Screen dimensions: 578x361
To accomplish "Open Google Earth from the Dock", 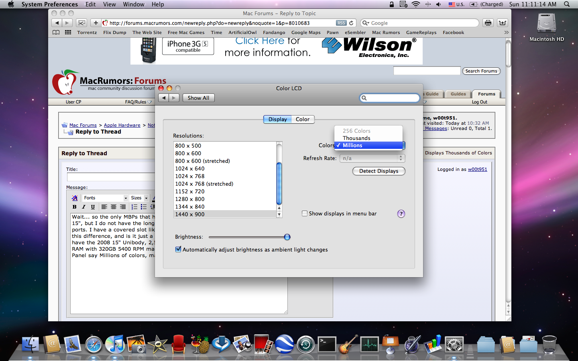I will coord(284,344).
